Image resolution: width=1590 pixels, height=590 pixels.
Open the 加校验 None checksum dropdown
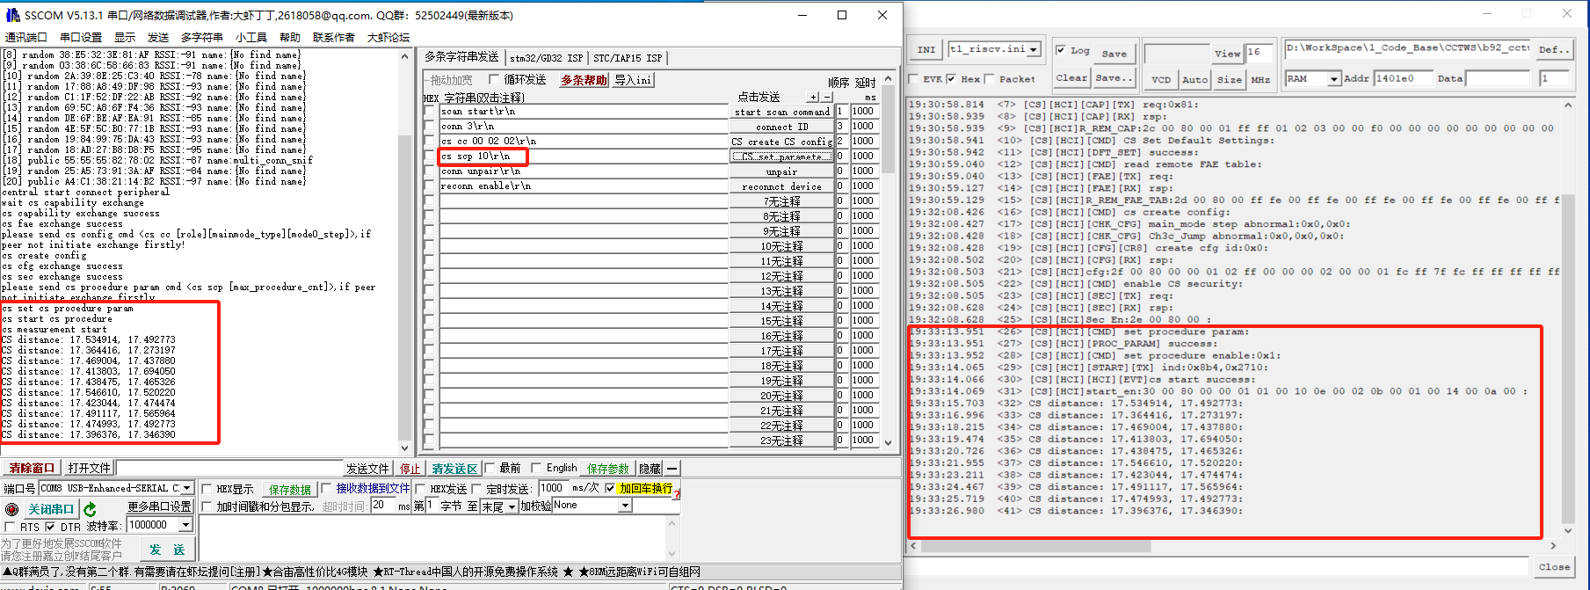[625, 506]
